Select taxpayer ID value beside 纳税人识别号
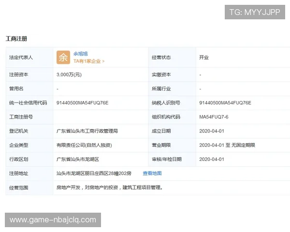 225,102
